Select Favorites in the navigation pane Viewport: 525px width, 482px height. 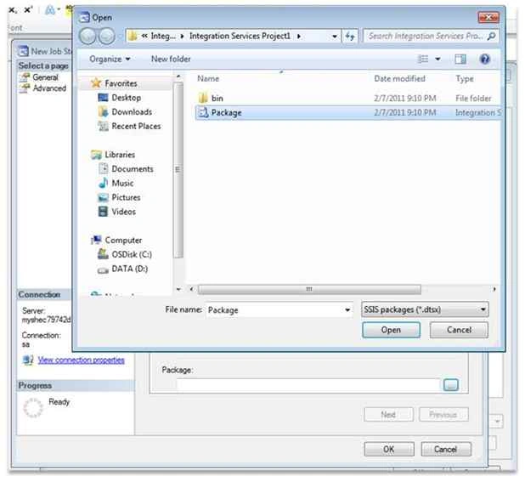pos(121,83)
